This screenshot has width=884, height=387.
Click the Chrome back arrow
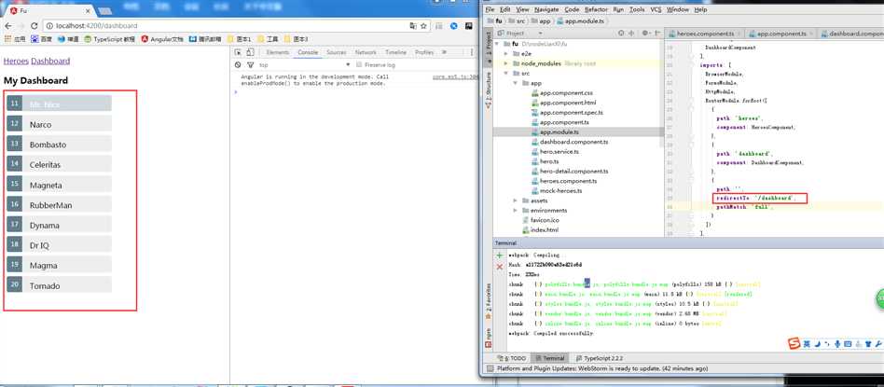(x=7, y=26)
